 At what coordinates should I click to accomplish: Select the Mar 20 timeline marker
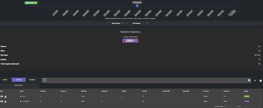coord(148,13)
